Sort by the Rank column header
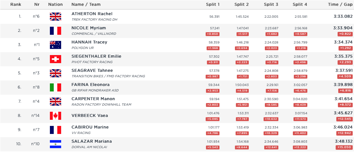This screenshot has height=152, width=354. point(16,5)
